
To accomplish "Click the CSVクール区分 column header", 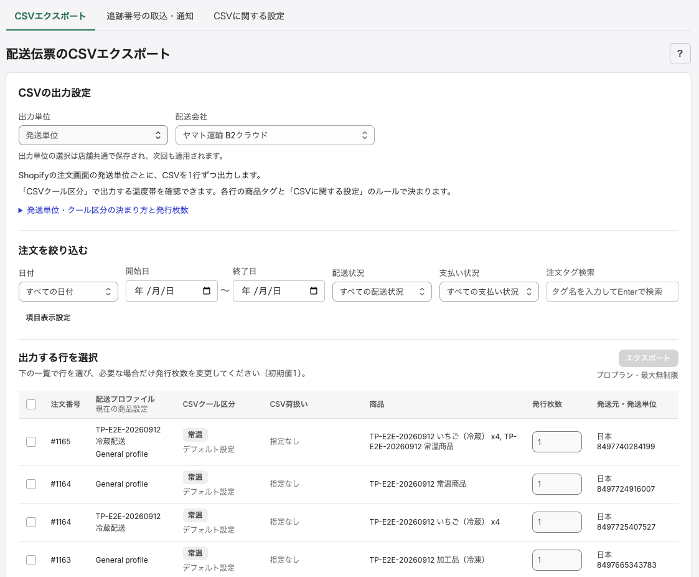I will [209, 404].
